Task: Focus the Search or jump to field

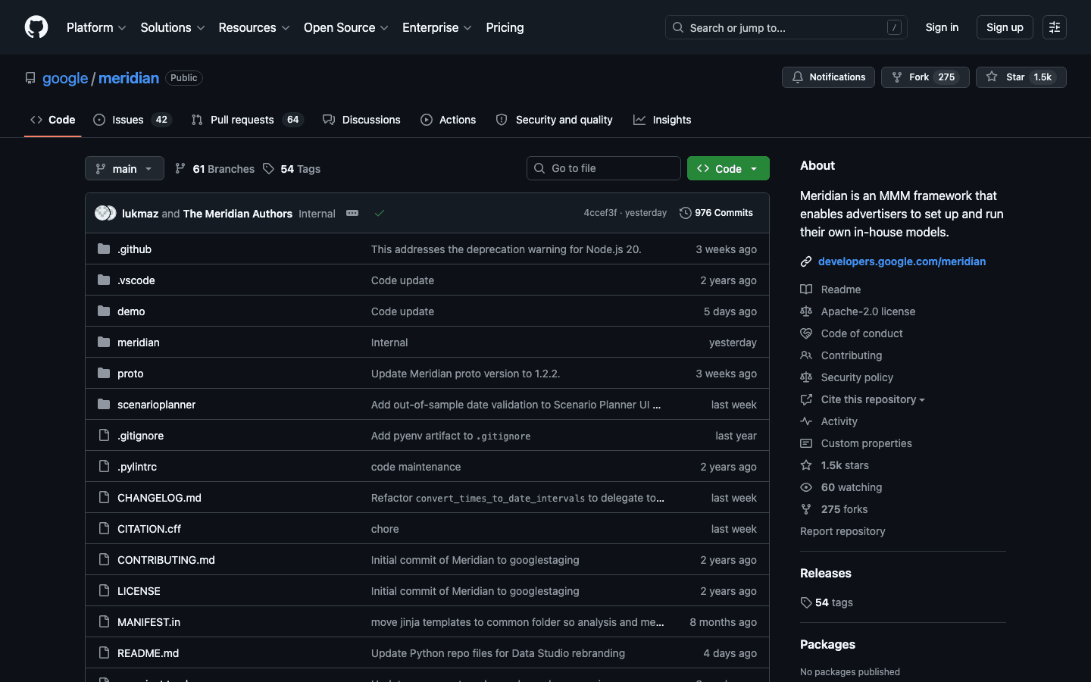Action: (x=786, y=27)
